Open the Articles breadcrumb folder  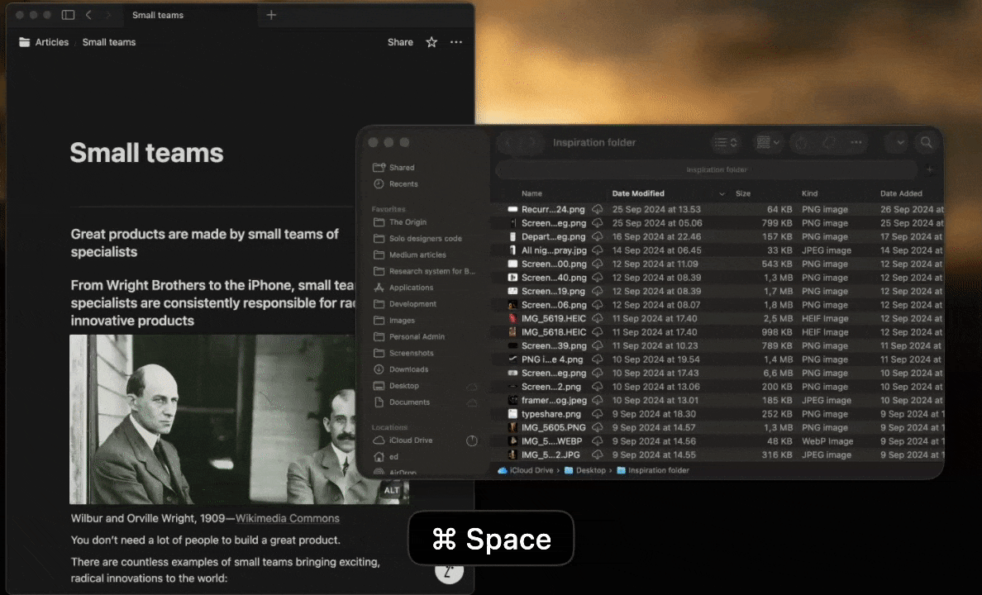tap(44, 42)
